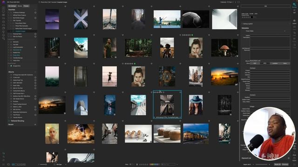Image resolution: width=298 pixels, height=167 pixels.
Task: Click the plus icon on the Favorites header
Action: coord(35,9)
